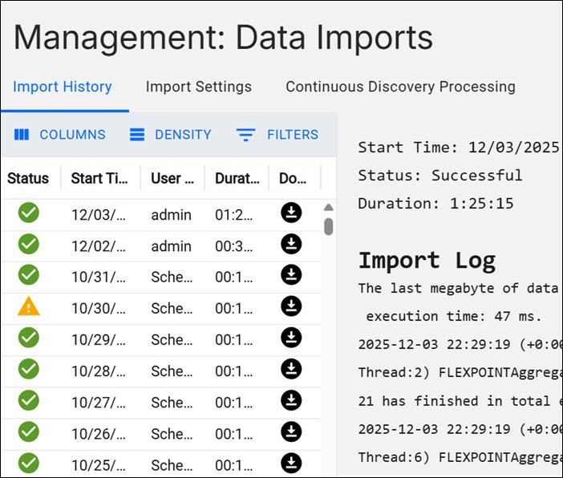Download the 10/26 import log

pyautogui.click(x=291, y=431)
